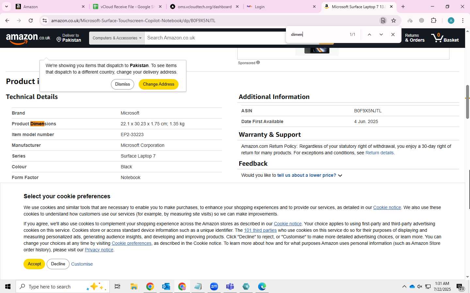Open Task View on taskbar

click(x=117, y=286)
